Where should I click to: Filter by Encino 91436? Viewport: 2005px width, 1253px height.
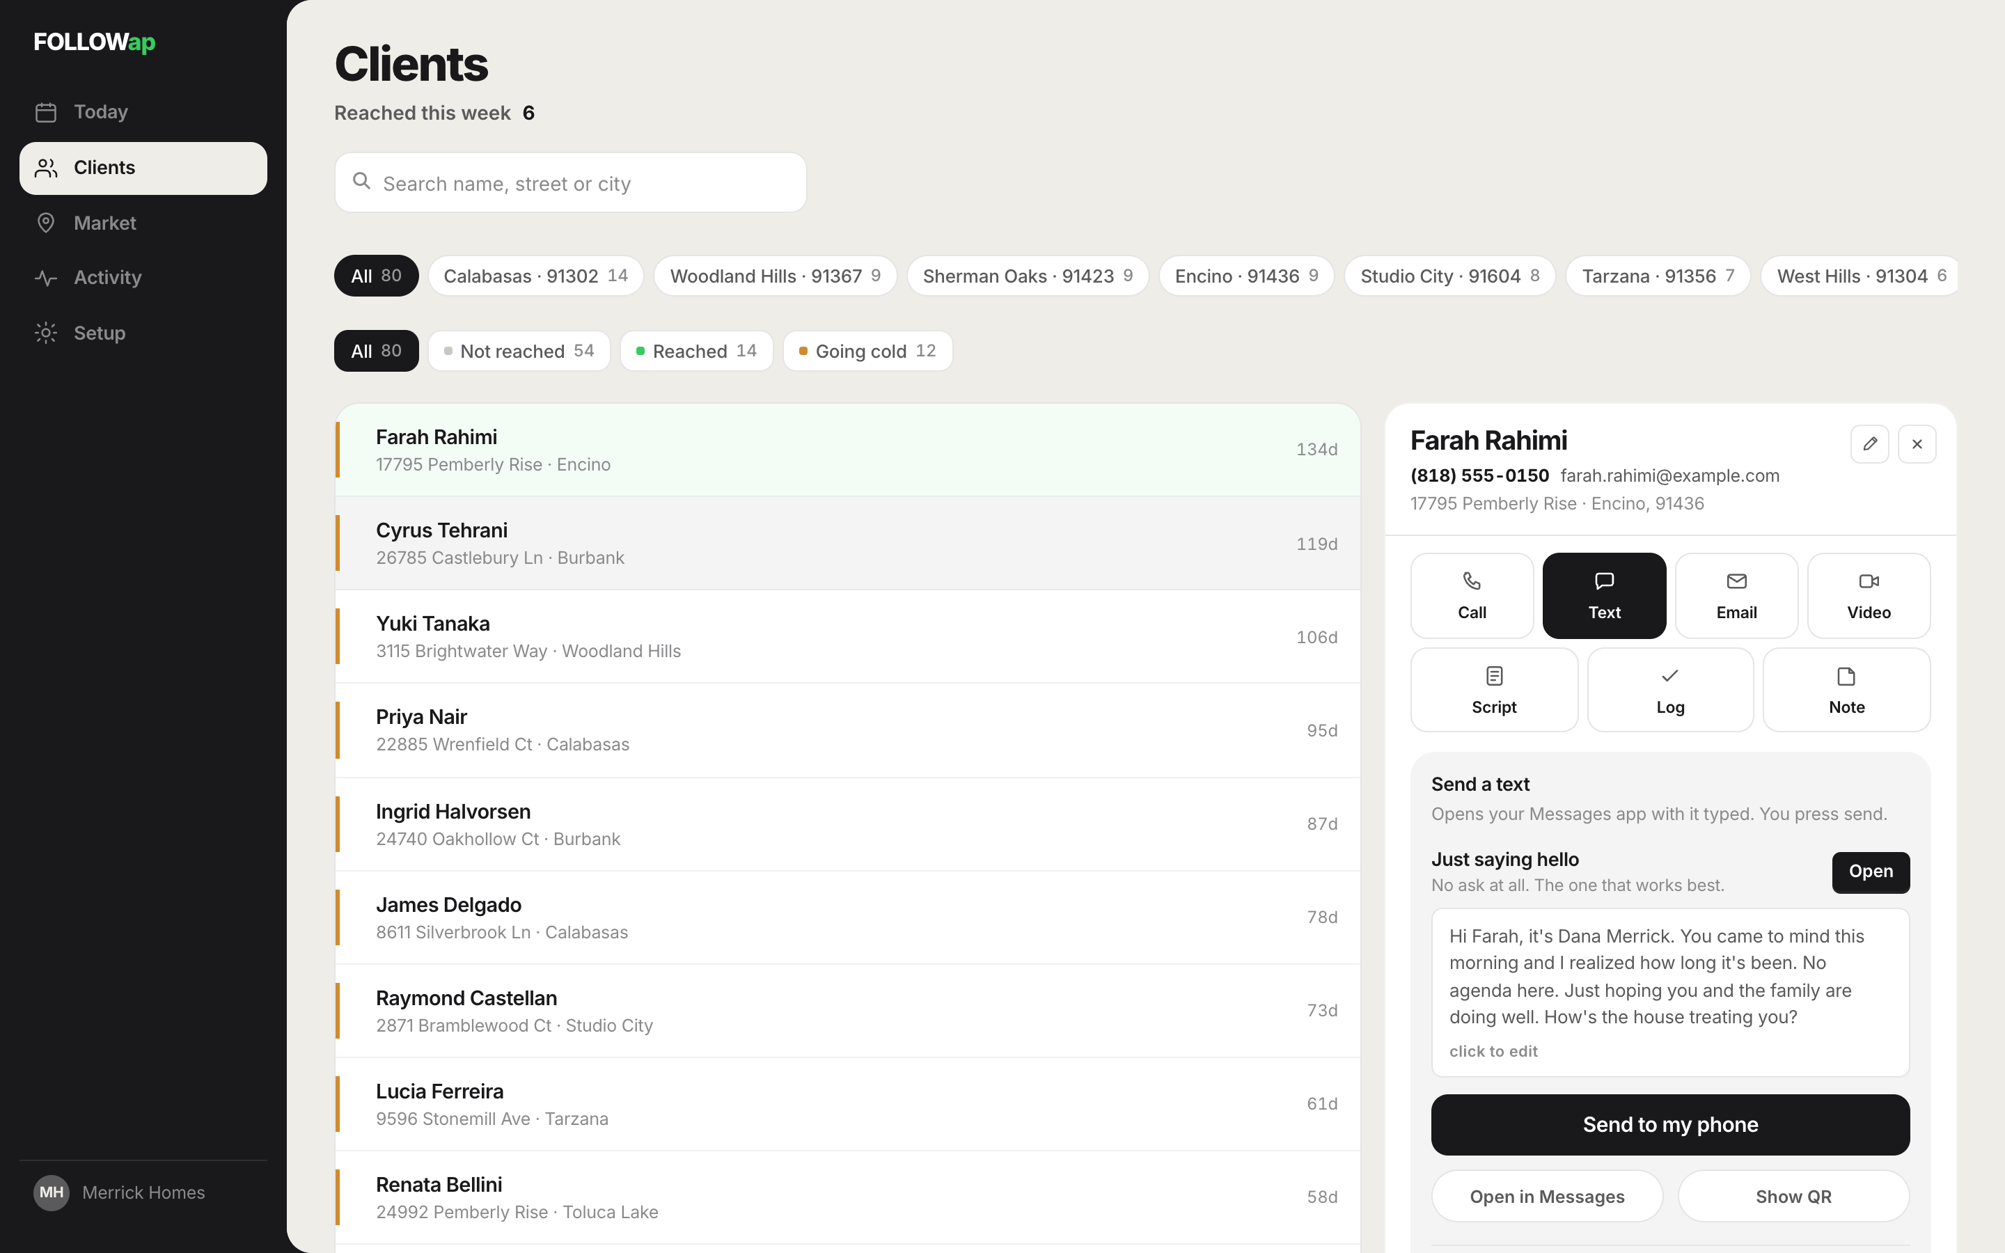coord(1246,276)
